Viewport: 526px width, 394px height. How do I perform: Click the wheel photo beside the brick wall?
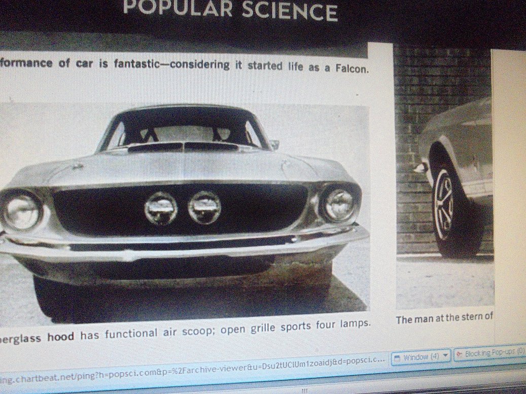click(x=445, y=177)
